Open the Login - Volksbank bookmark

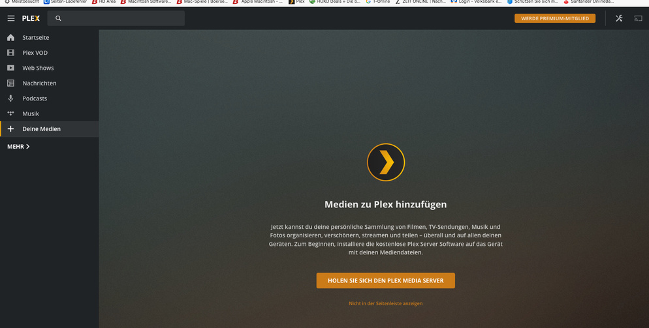tap(477, 2)
